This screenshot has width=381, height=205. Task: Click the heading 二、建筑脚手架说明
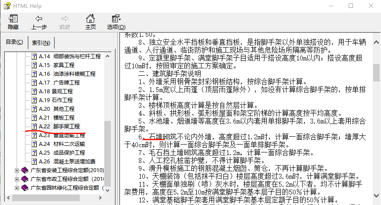169,74
